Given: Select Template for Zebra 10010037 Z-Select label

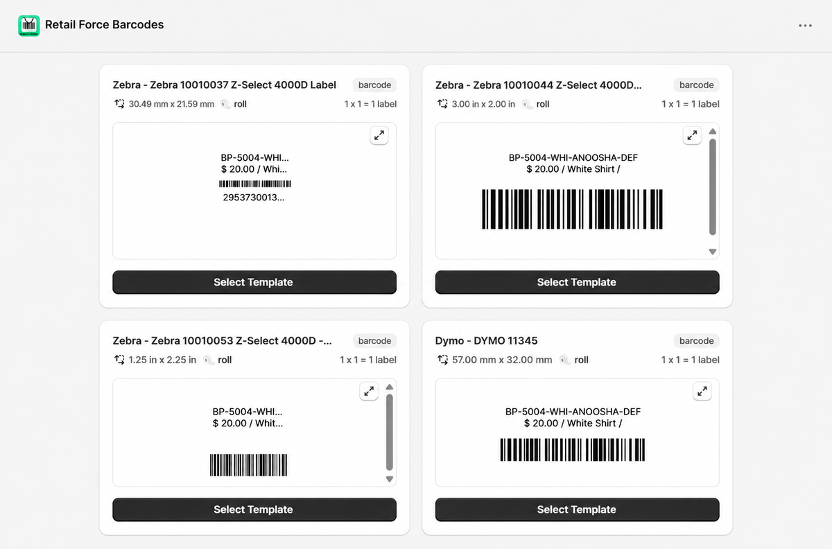Looking at the screenshot, I should pyautogui.click(x=254, y=282).
